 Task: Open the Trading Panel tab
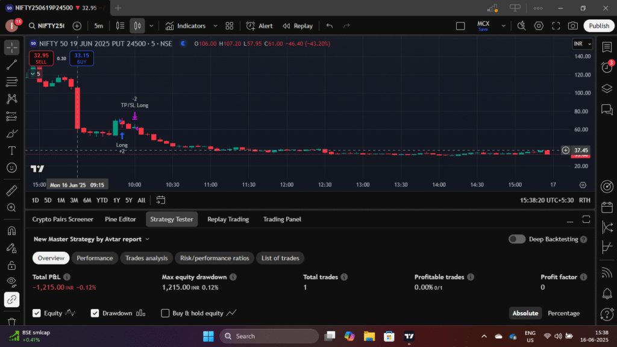[282, 219]
